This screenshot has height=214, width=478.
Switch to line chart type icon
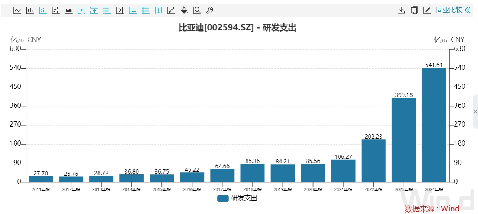17,10
